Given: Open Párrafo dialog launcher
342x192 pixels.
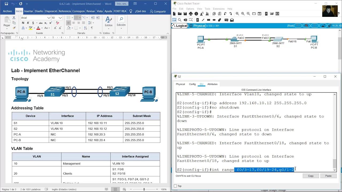Looking at the screenshot, I should (x=100, y=33).
